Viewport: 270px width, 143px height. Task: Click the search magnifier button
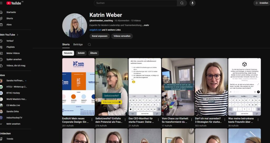pyautogui.click(x=182, y=3)
